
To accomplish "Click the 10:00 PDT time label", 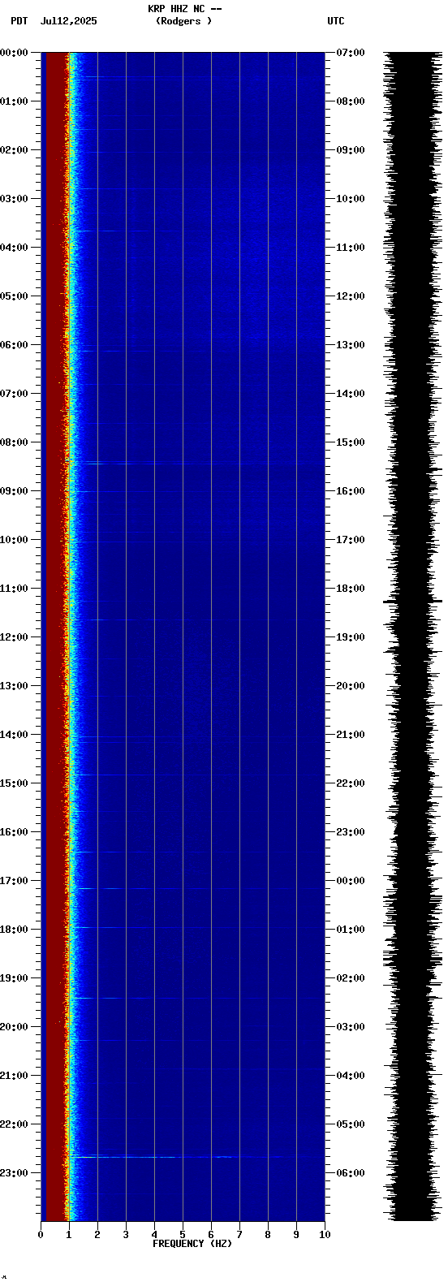I will click(x=14, y=540).
